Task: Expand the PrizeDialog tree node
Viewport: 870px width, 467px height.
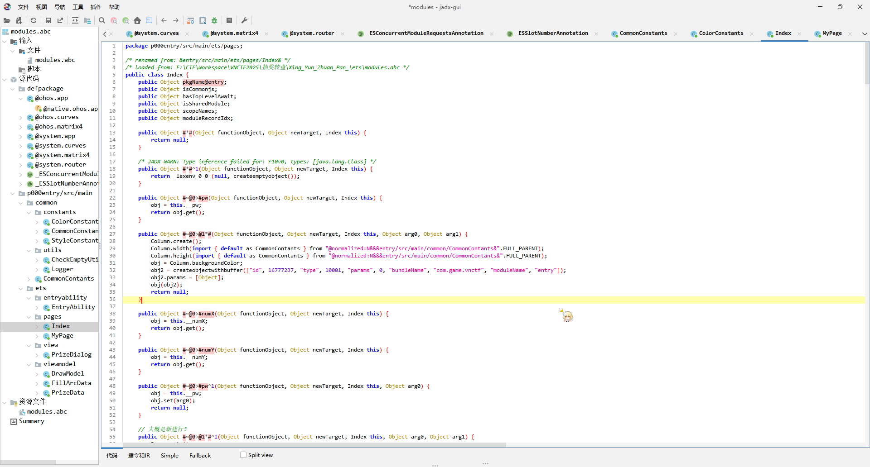Action: tap(37, 355)
